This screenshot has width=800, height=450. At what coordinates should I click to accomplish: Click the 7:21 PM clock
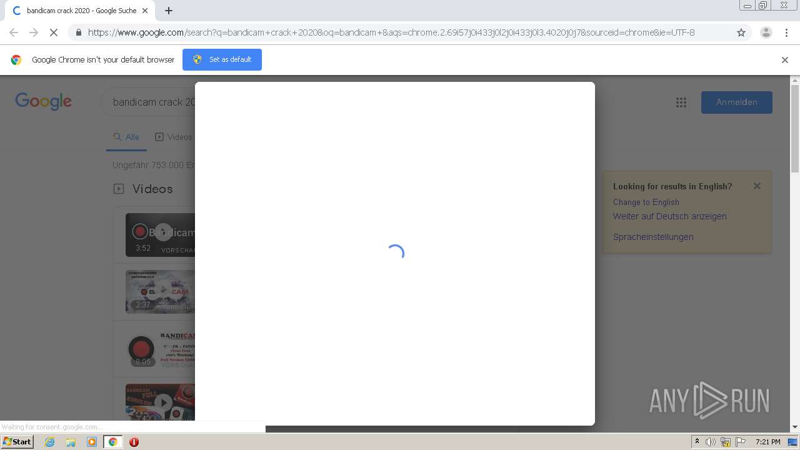pos(767,442)
